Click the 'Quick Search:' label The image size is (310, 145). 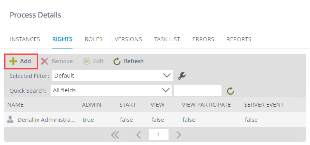tap(28, 91)
